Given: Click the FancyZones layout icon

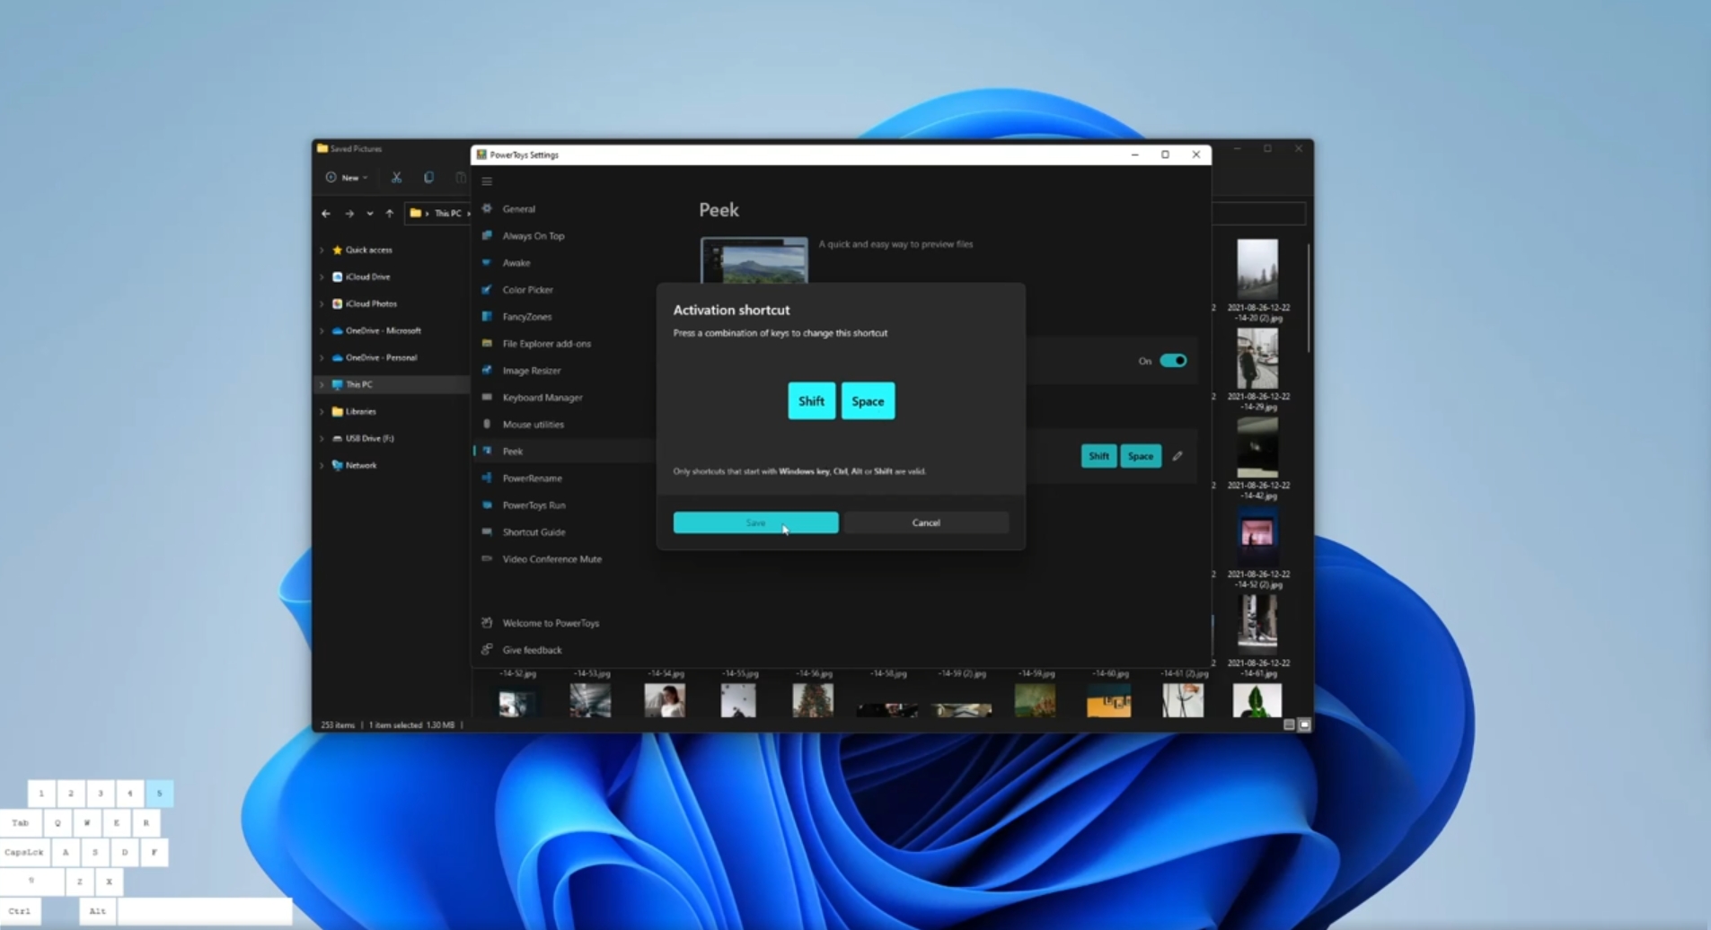Looking at the screenshot, I should [487, 316].
